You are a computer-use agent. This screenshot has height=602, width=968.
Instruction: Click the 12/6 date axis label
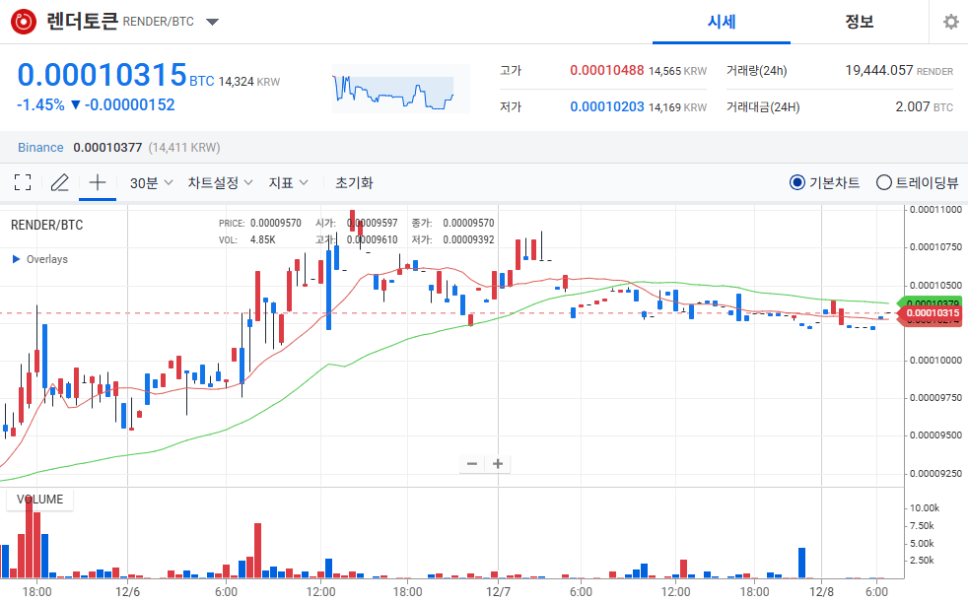[x=128, y=592]
